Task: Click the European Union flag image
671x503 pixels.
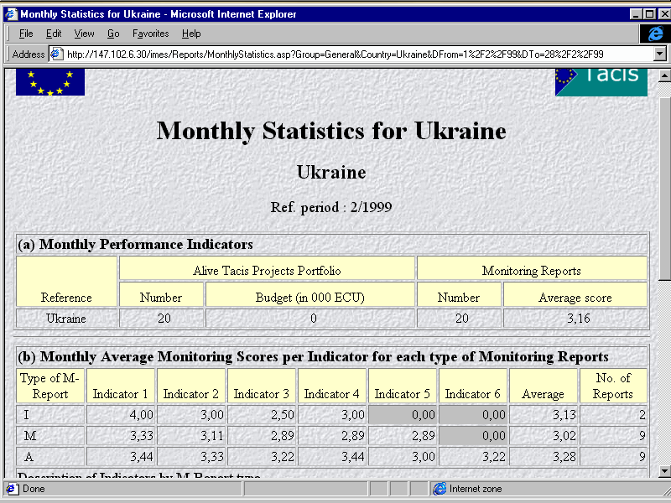Action: (x=50, y=82)
